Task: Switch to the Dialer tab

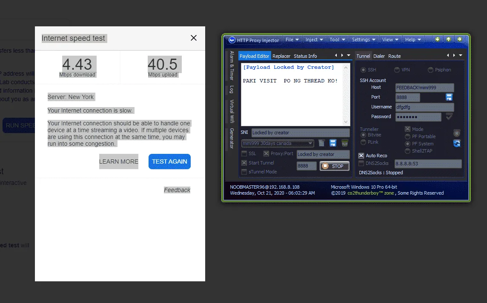Action: click(x=379, y=56)
